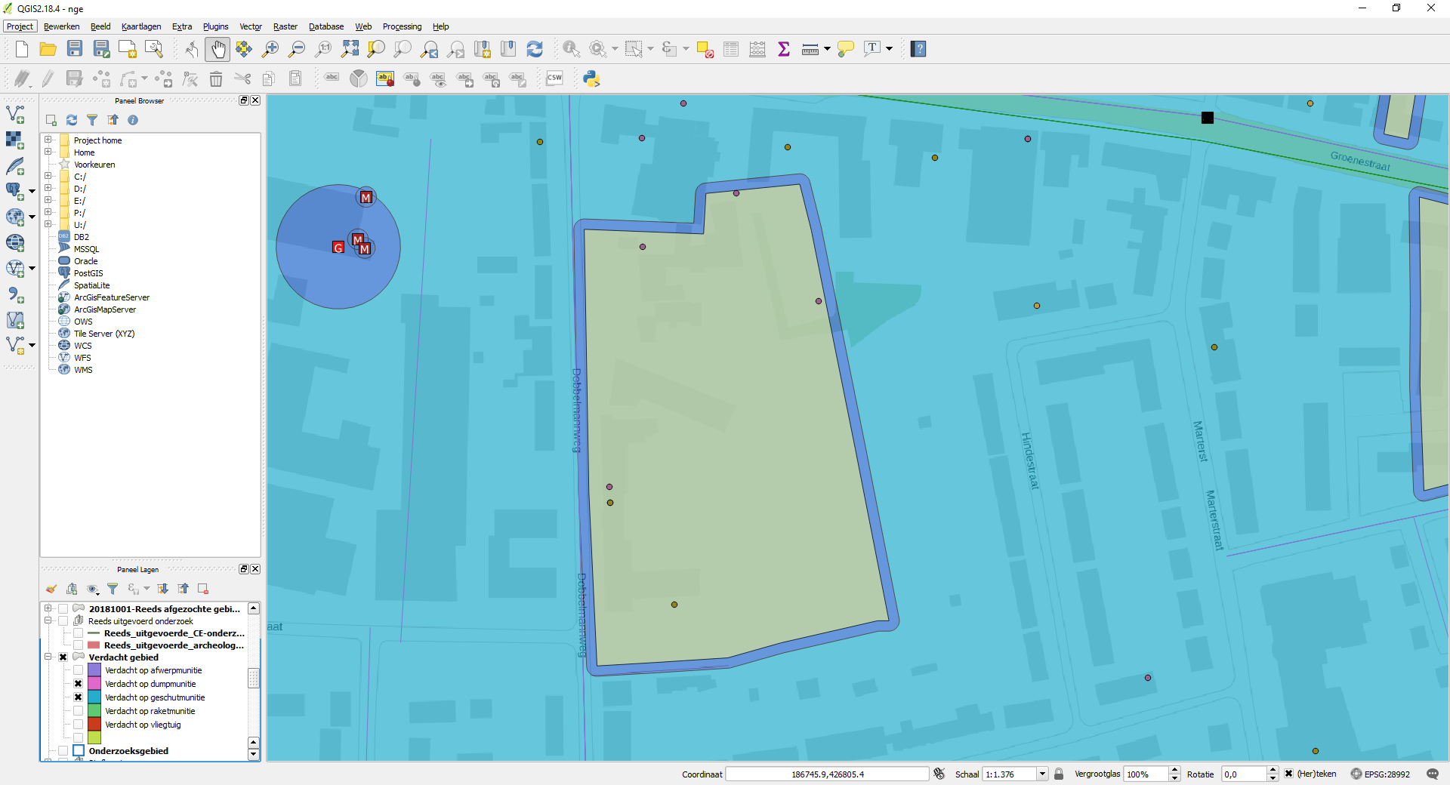Screen dimensions: 1450x785
Task: Delete selected features trash icon
Action: coord(216,78)
